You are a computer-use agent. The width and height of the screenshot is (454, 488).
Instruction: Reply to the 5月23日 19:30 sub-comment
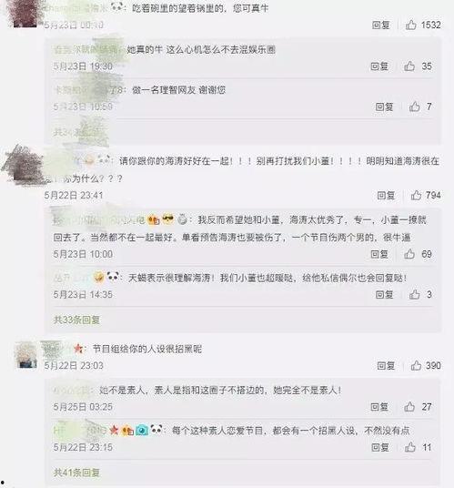379,66
